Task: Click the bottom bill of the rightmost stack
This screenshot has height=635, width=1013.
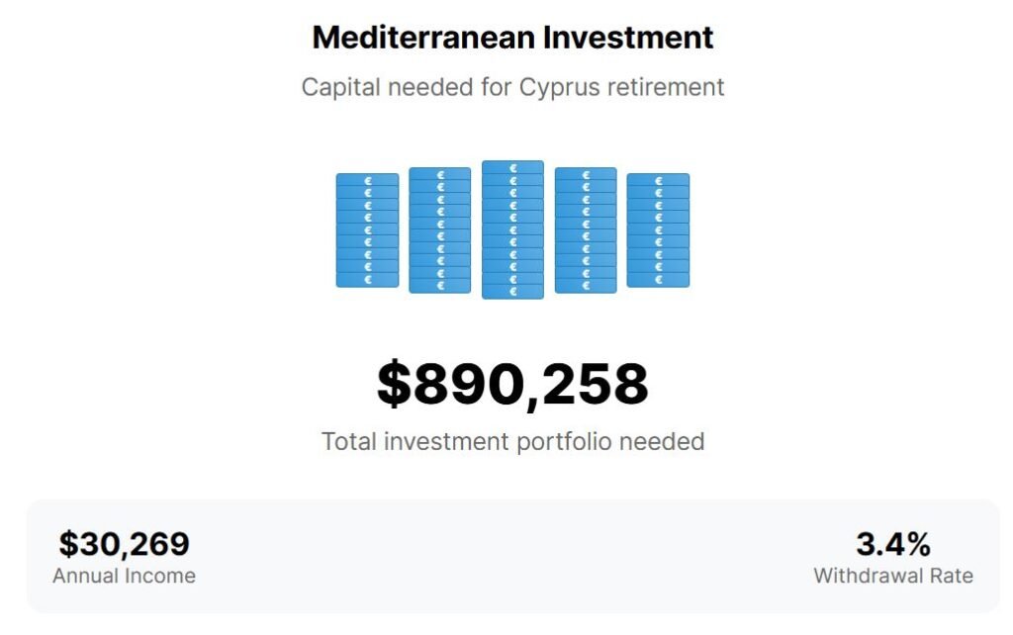Action: click(x=658, y=280)
